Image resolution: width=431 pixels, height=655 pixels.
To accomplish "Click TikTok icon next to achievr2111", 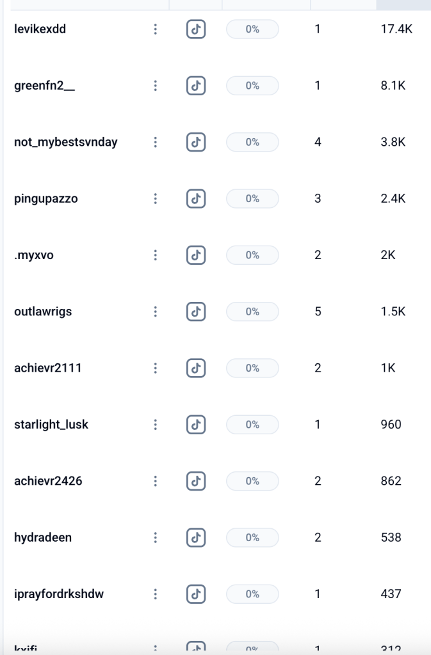I will [196, 368].
